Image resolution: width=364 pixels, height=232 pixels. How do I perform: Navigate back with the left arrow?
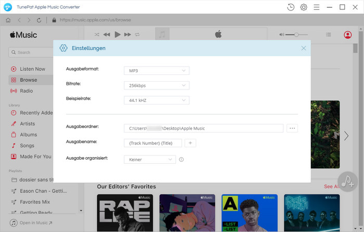tap(19, 20)
